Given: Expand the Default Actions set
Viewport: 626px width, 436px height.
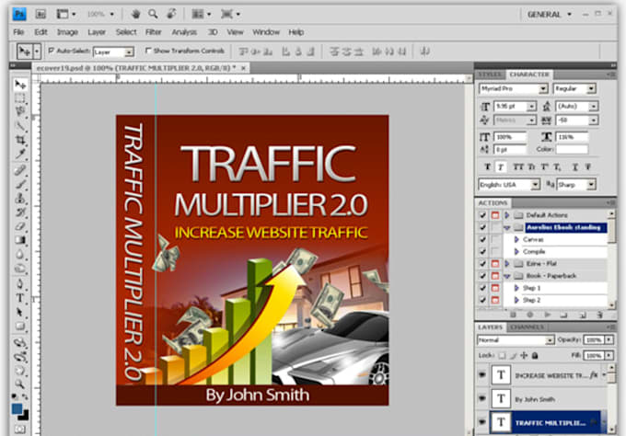Looking at the screenshot, I should pos(506,215).
